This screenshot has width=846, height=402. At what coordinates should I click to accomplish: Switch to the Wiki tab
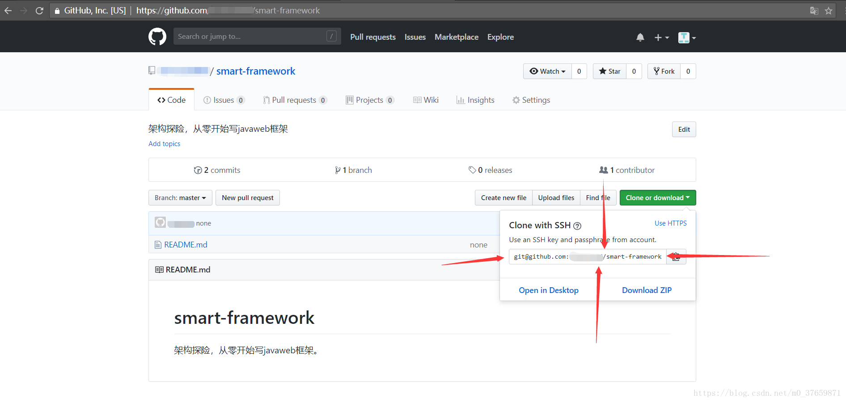(426, 100)
